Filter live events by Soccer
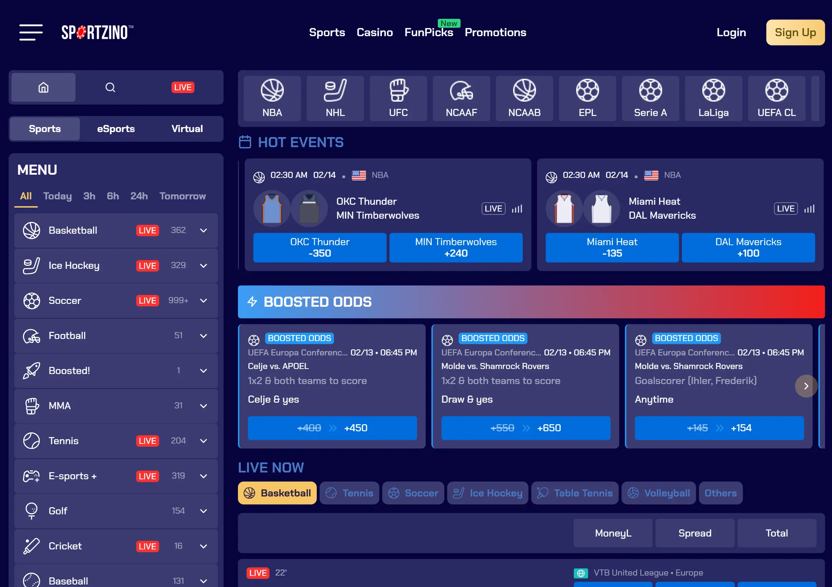Screen dimensions: 832x587 pyautogui.click(x=413, y=493)
